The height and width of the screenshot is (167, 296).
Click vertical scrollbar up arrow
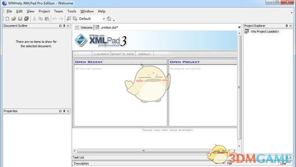tap(239, 33)
